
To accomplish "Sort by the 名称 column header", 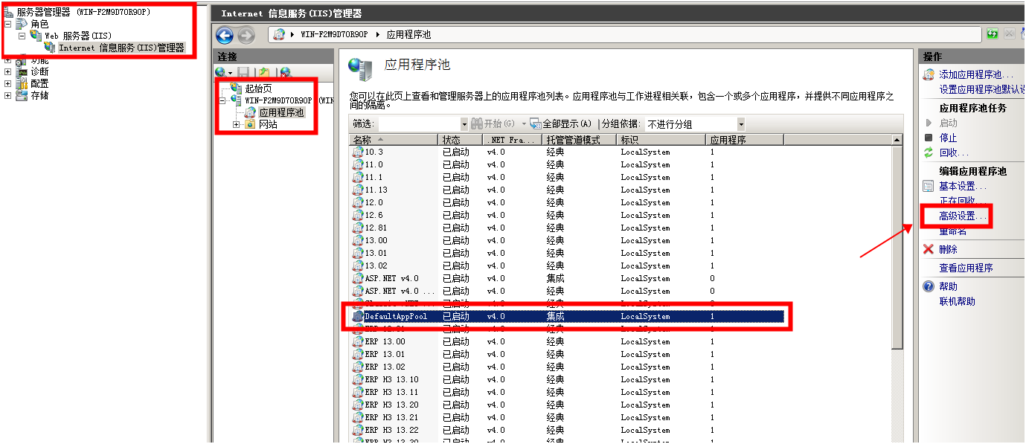I will click(x=394, y=140).
